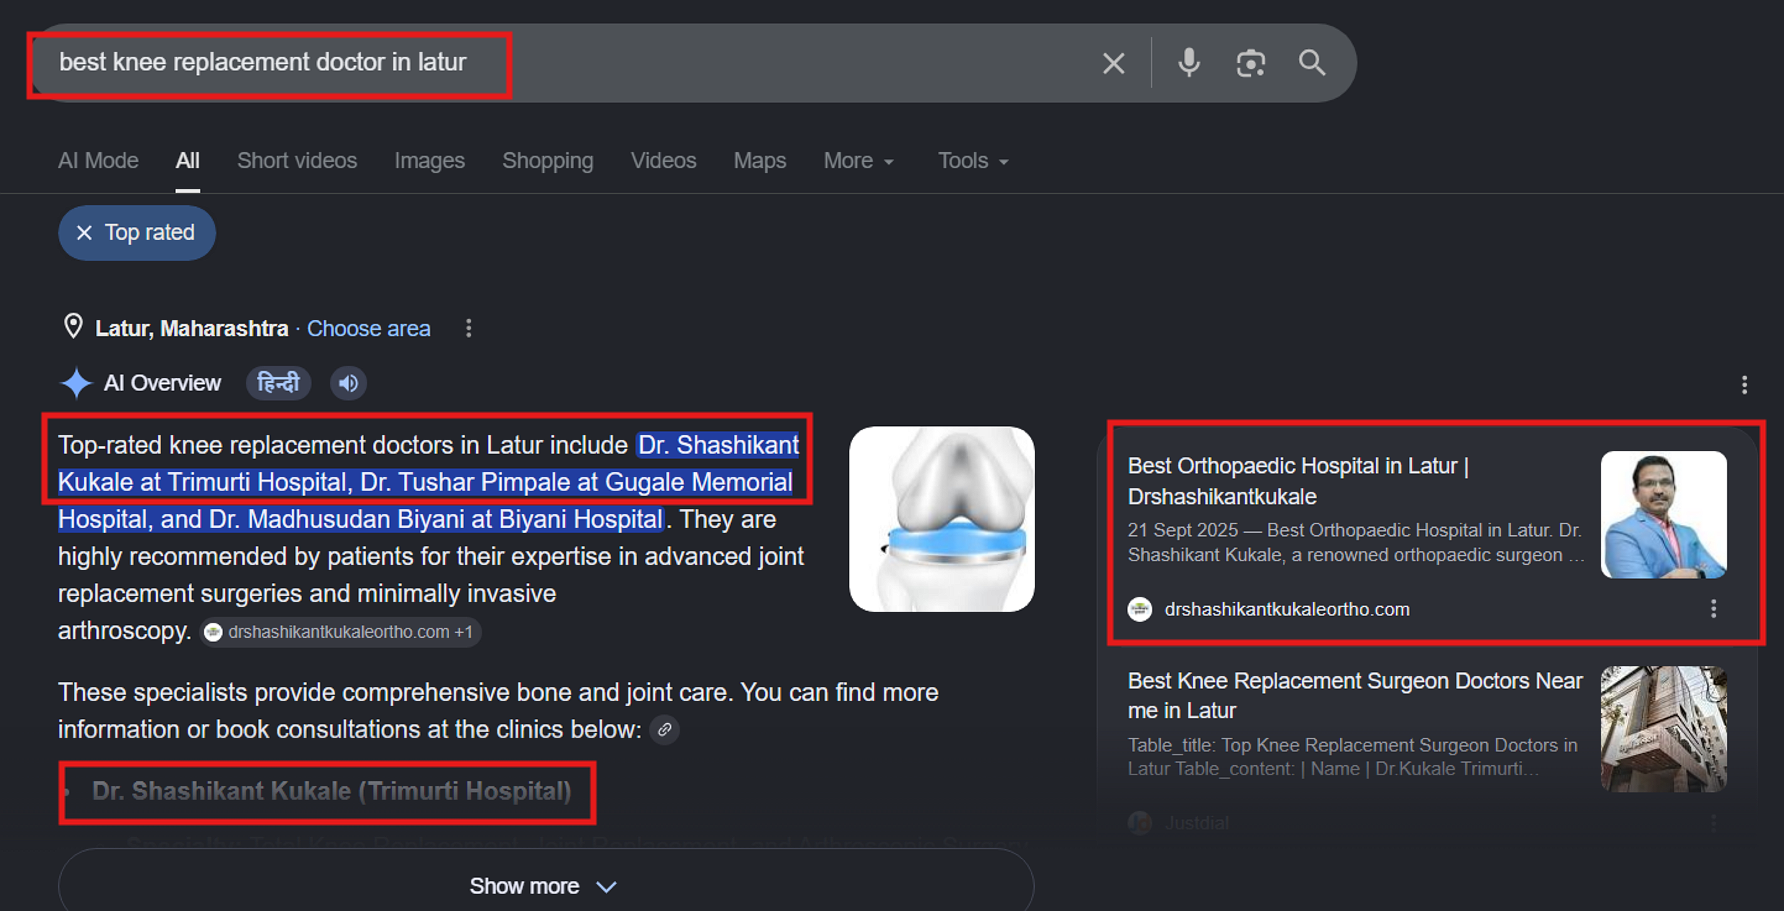This screenshot has height=911, width=1784.
Task: Open three-dot menu on drshashikantkukaleortho card
Action: coord(1713,609)
